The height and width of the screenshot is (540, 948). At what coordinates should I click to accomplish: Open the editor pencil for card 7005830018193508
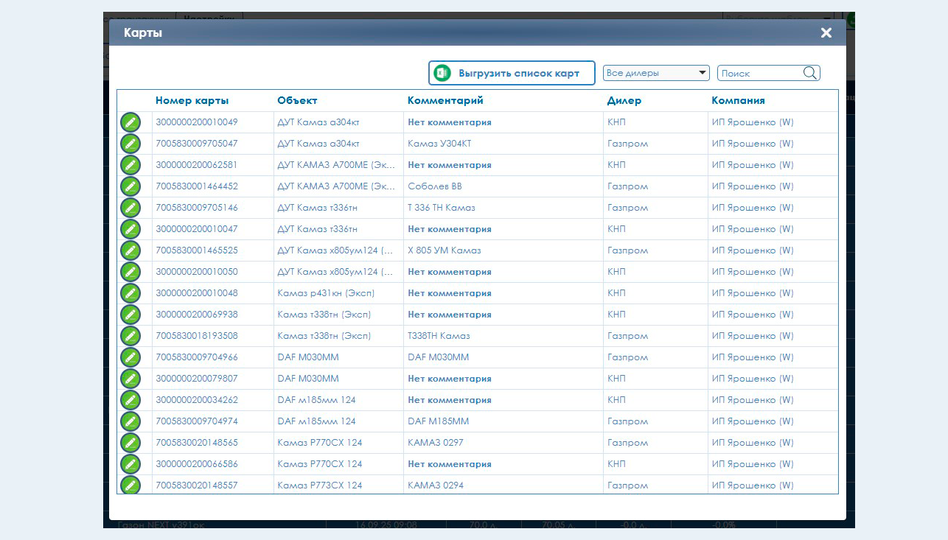pos(130,336)
